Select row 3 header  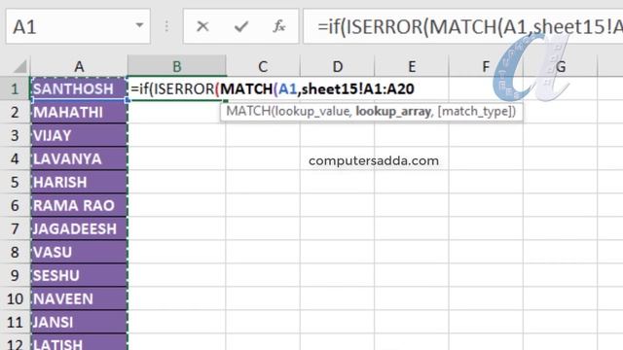(16, 135)
